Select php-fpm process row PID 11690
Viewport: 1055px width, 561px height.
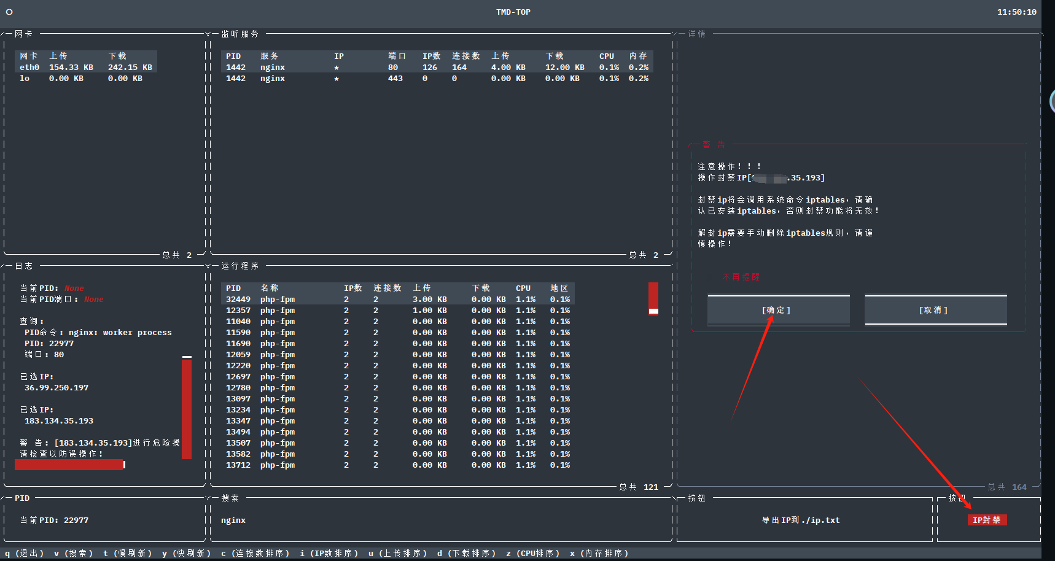398,344
